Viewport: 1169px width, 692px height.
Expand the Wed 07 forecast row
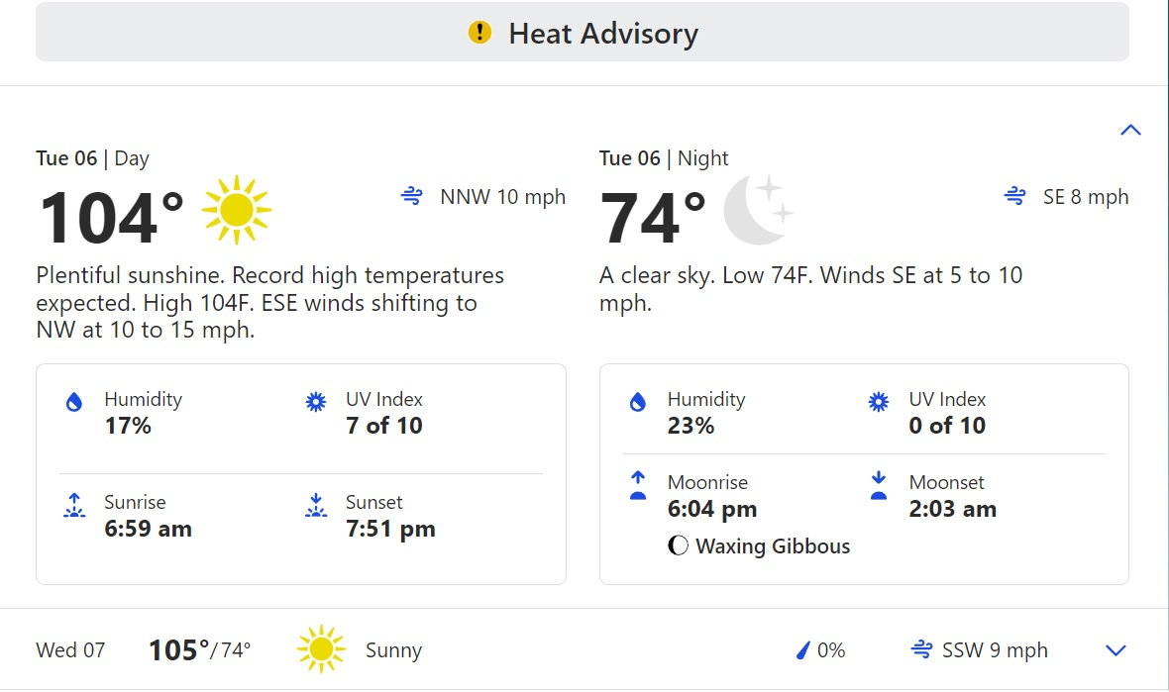tap(1116, 650)
